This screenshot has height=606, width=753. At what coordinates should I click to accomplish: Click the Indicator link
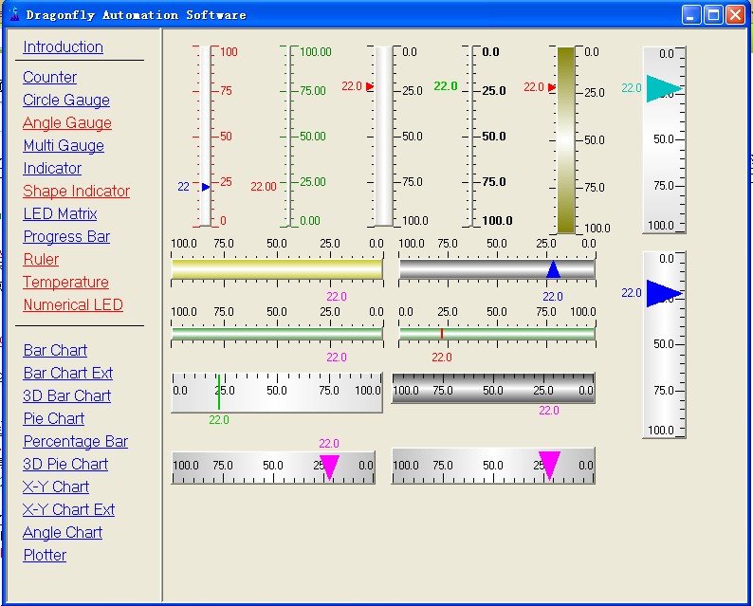click(52, 169)
